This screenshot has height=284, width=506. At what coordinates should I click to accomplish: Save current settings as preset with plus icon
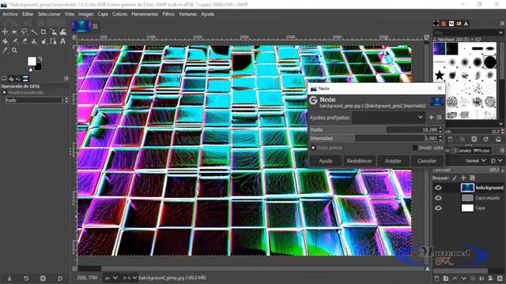click(x=431, y=118)
